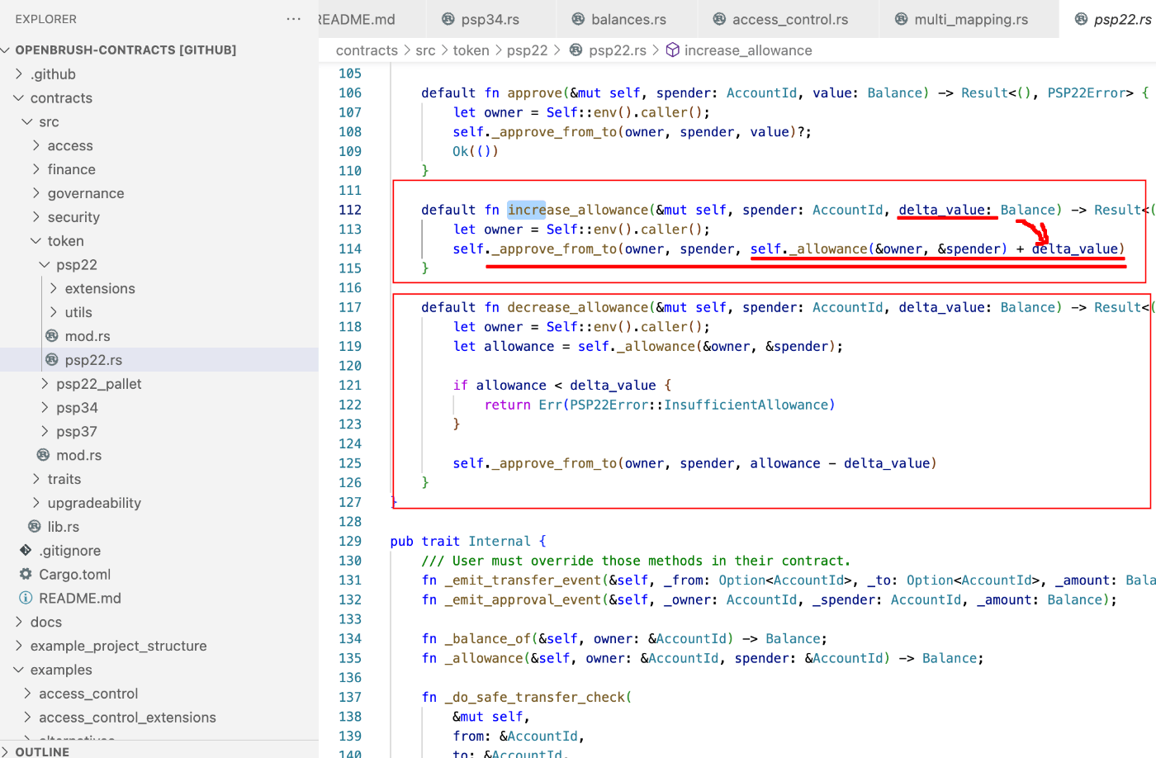This screenshot has width=1156, height=758.
Task: Click the decrease_allowance function name on line 117
Action: click(578, 308)
